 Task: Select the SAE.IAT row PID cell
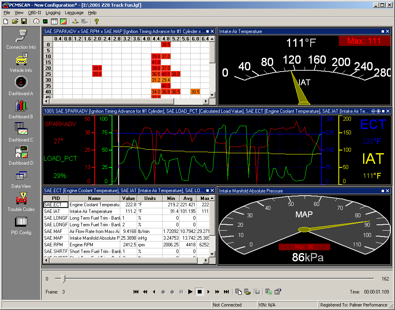[56, 211]
